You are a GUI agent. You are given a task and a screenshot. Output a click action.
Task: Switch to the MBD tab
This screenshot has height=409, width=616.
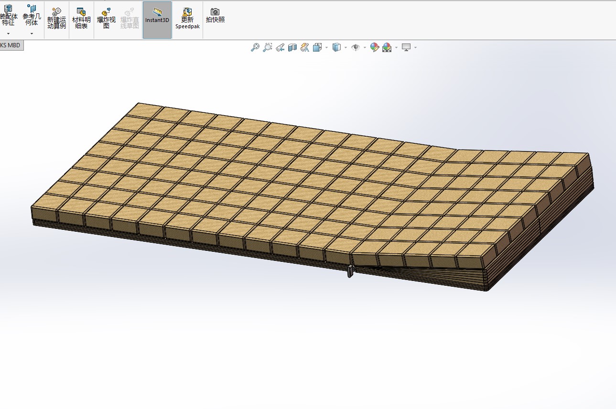[x=11, y=45]
